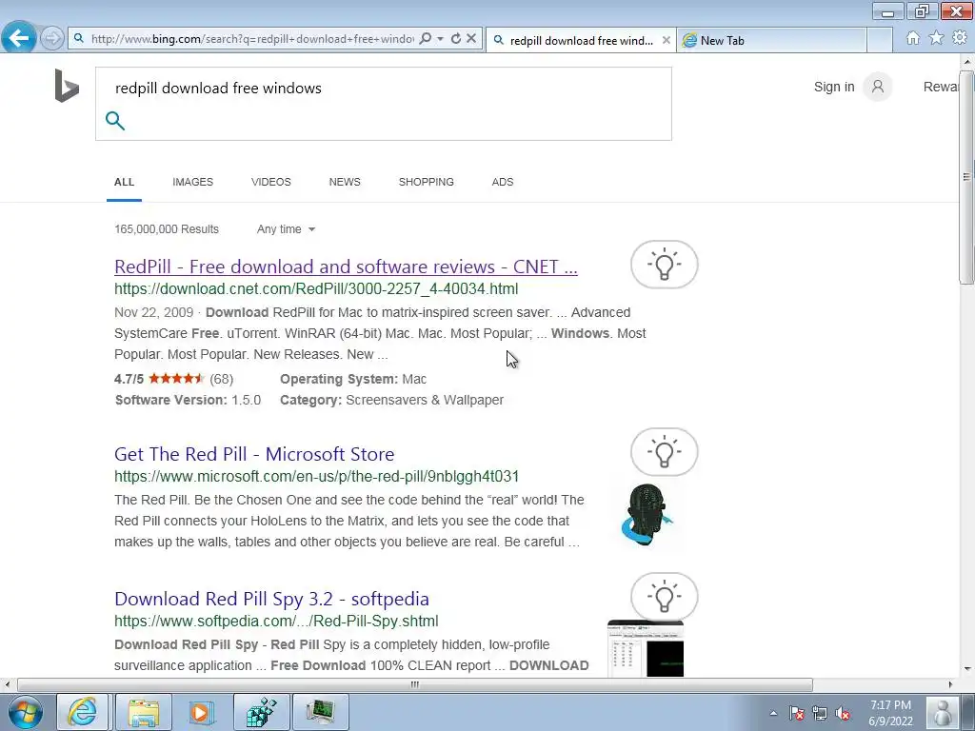
Task: Click the network status tray icon
Action: tap(820, 713)
